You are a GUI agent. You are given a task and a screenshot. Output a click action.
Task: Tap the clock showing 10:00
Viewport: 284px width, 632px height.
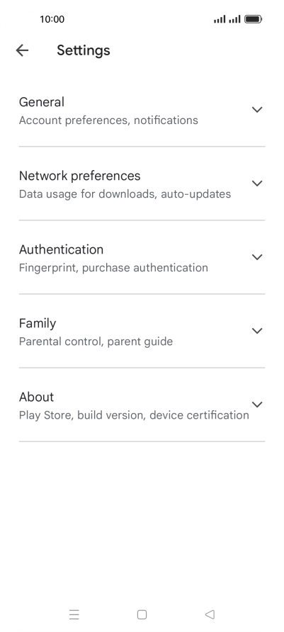[52, 19]
